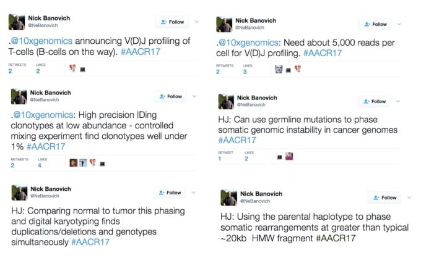The width and height of the screenshot is (421, 258).
Task: Open laptop avatar liker on germline mutations tweet
Action: (279, 157)
